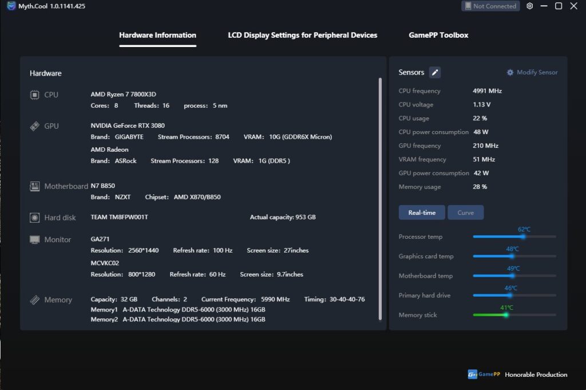The image size is (586, 390).
Task: Click the Not Connected status button
Action: click(x=490, y=6)
